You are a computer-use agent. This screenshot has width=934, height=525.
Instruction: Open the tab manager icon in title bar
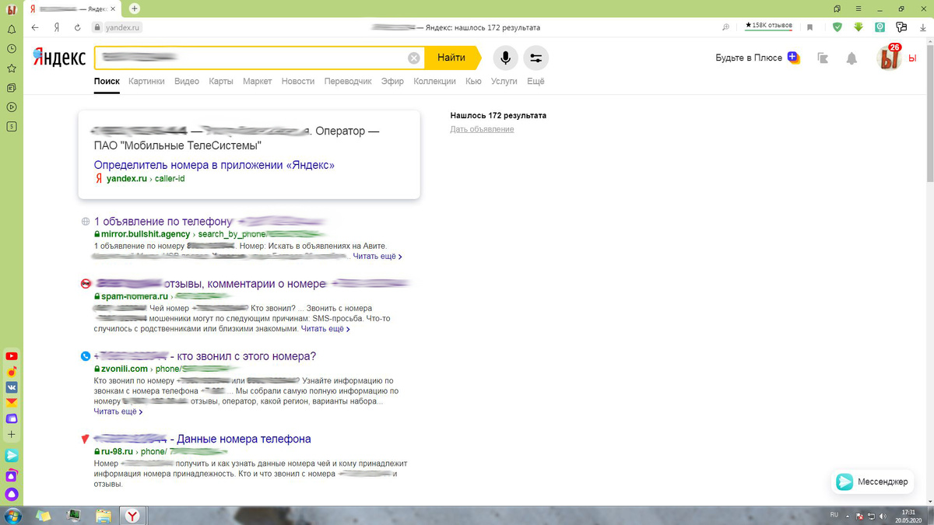pyautogui.click(x=837, y=9)
